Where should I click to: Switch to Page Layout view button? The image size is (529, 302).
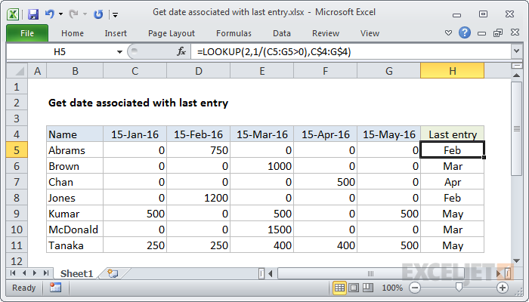point(354,288)
